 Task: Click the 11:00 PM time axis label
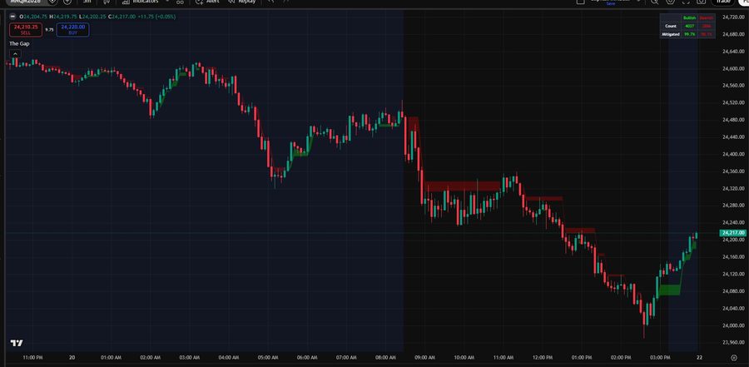(x=32, y=358)
